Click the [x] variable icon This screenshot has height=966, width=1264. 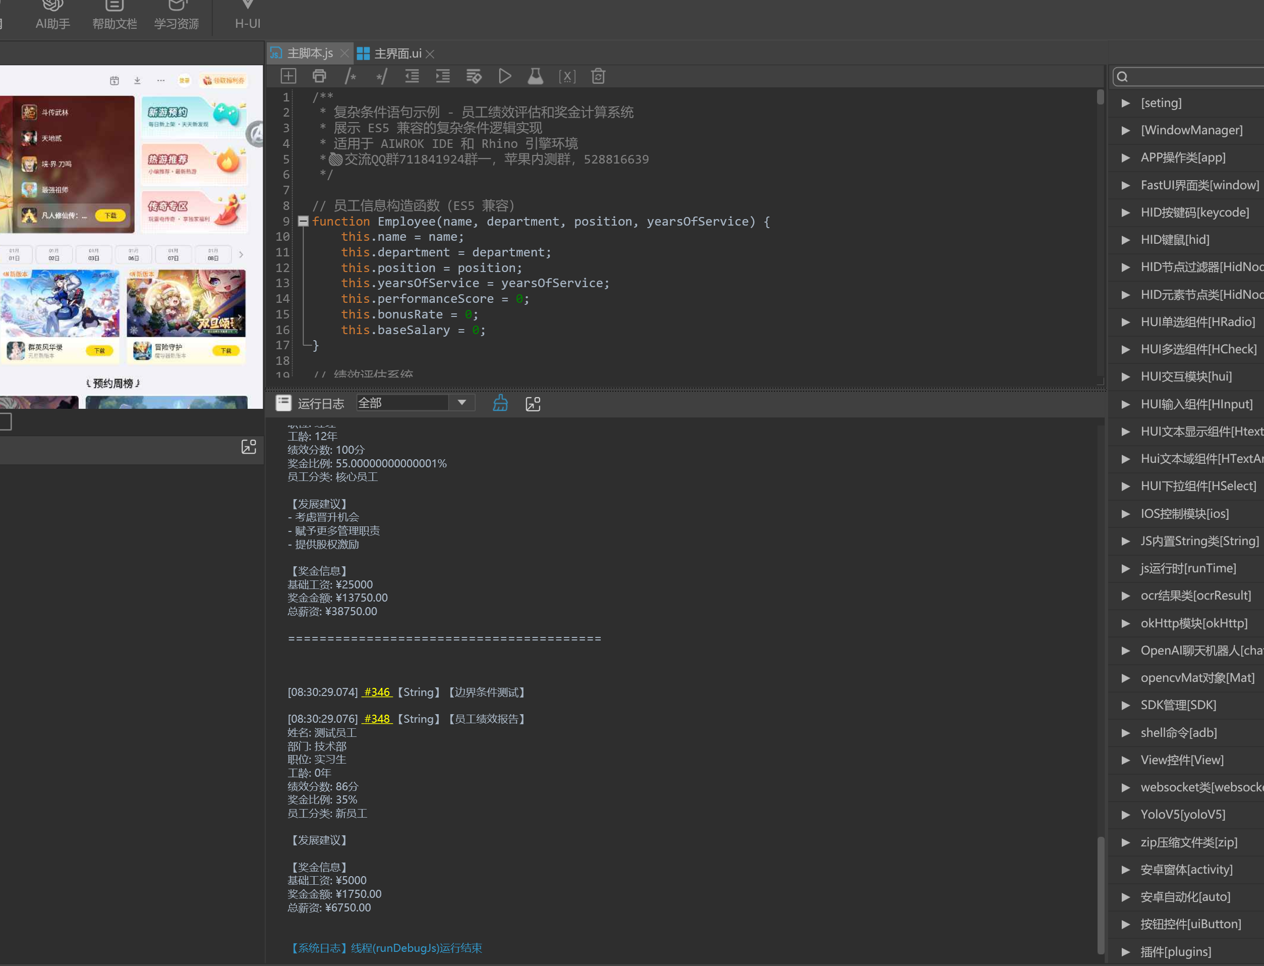566,77
